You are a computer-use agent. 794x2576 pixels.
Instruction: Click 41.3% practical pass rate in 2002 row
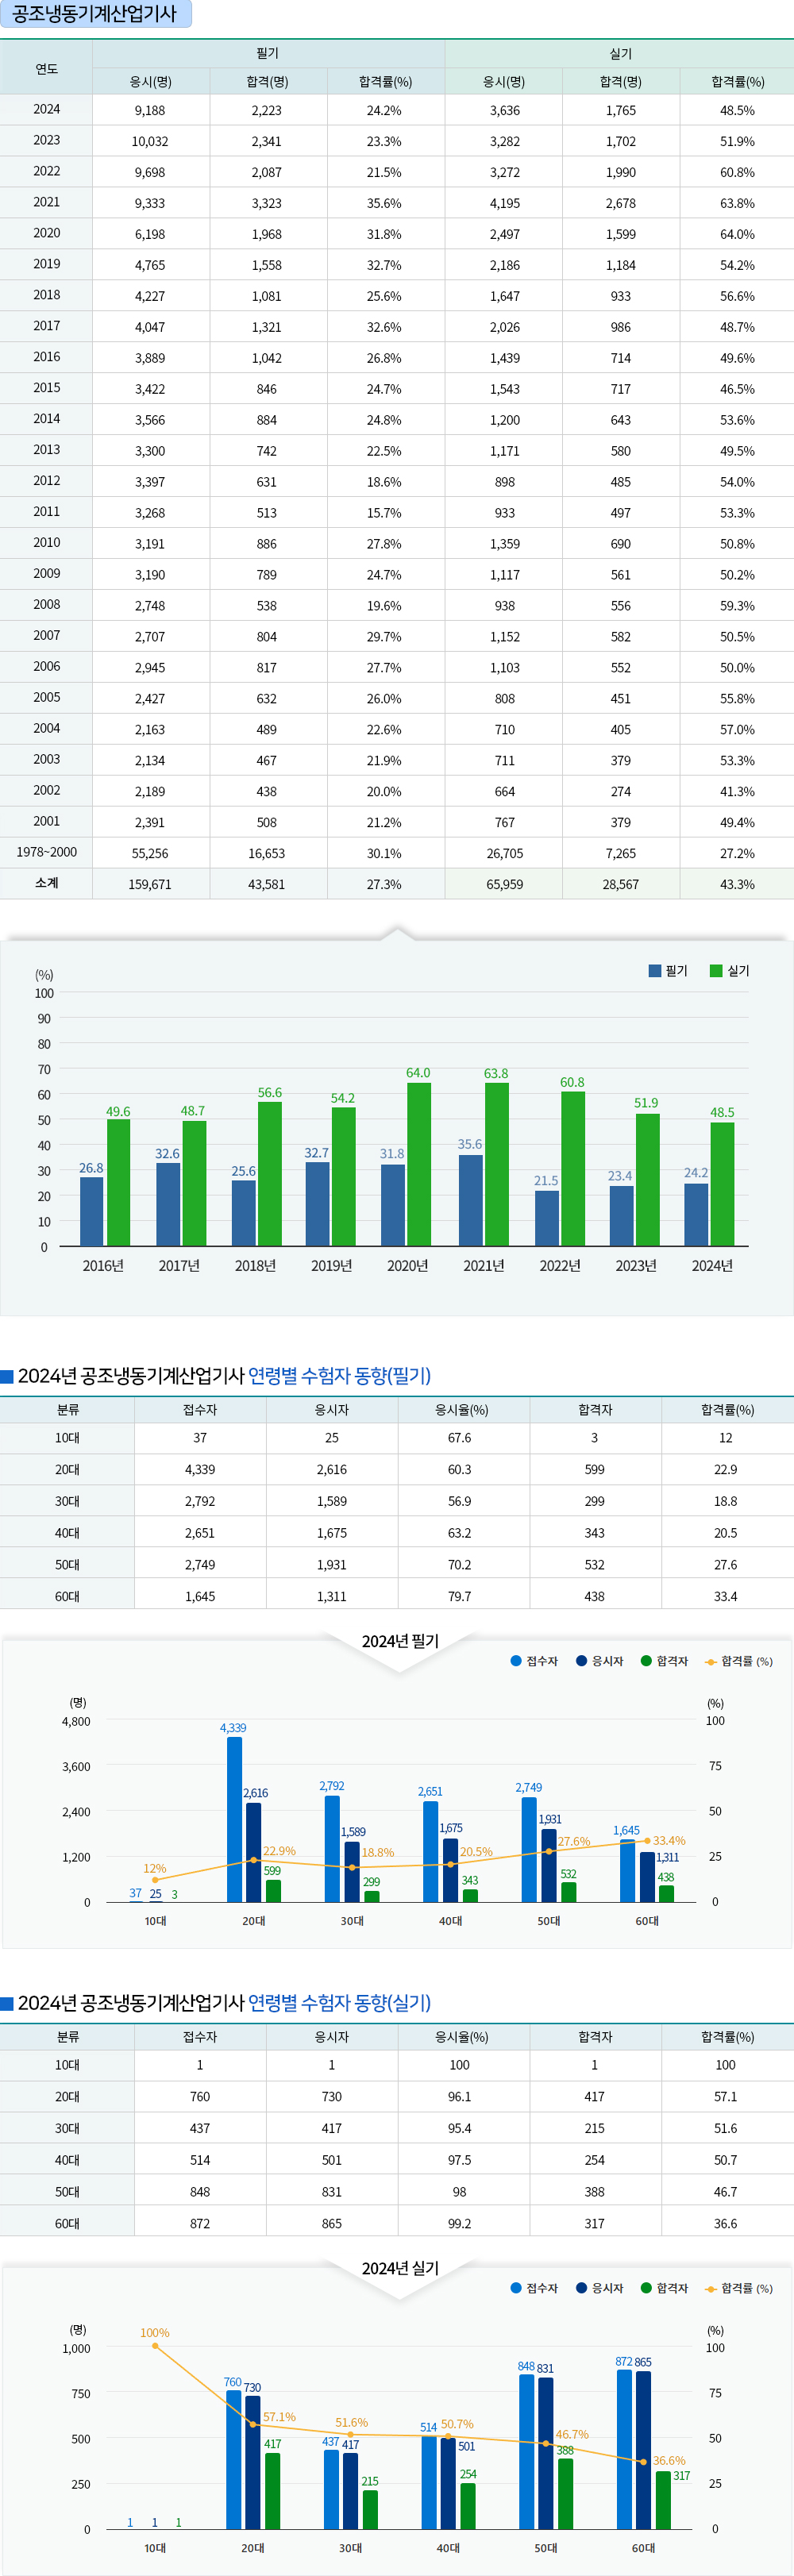click(737, 791)
